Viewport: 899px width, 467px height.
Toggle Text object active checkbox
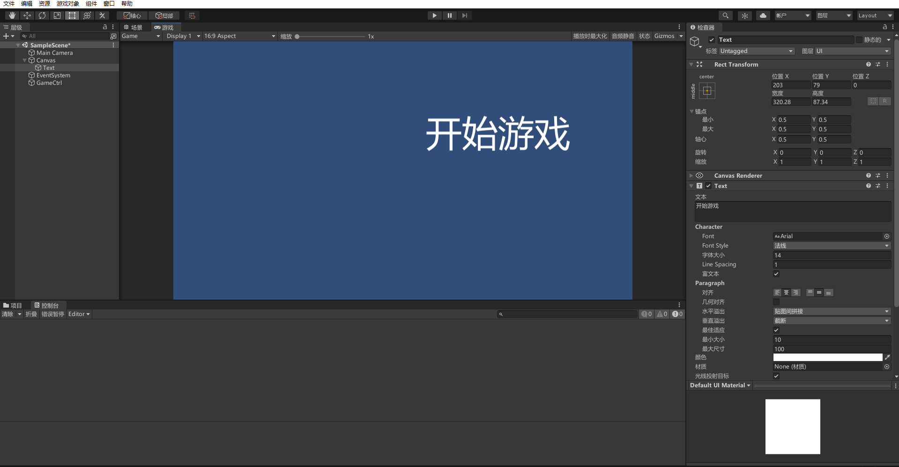[712, 40]
